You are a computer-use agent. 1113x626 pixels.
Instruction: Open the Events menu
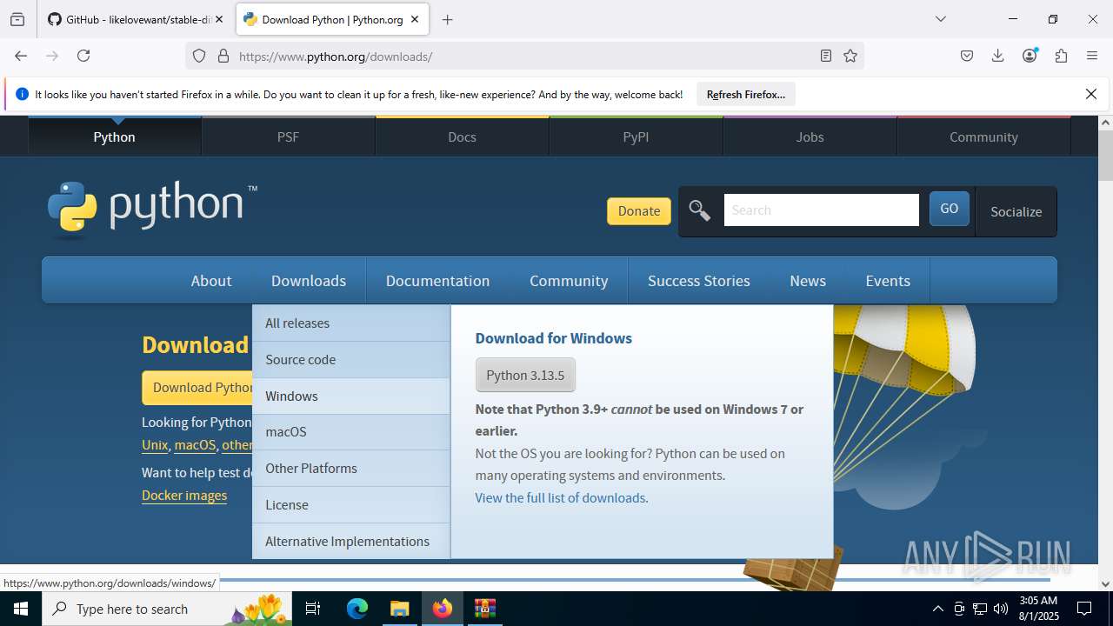click(x=888, y=281)
